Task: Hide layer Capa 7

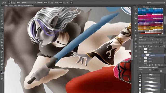Action: pyautogui.click(x=140, y=58)
